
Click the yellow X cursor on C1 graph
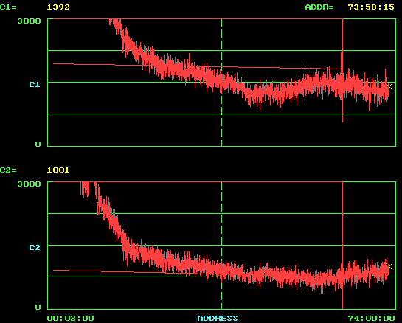coord(389,86)
